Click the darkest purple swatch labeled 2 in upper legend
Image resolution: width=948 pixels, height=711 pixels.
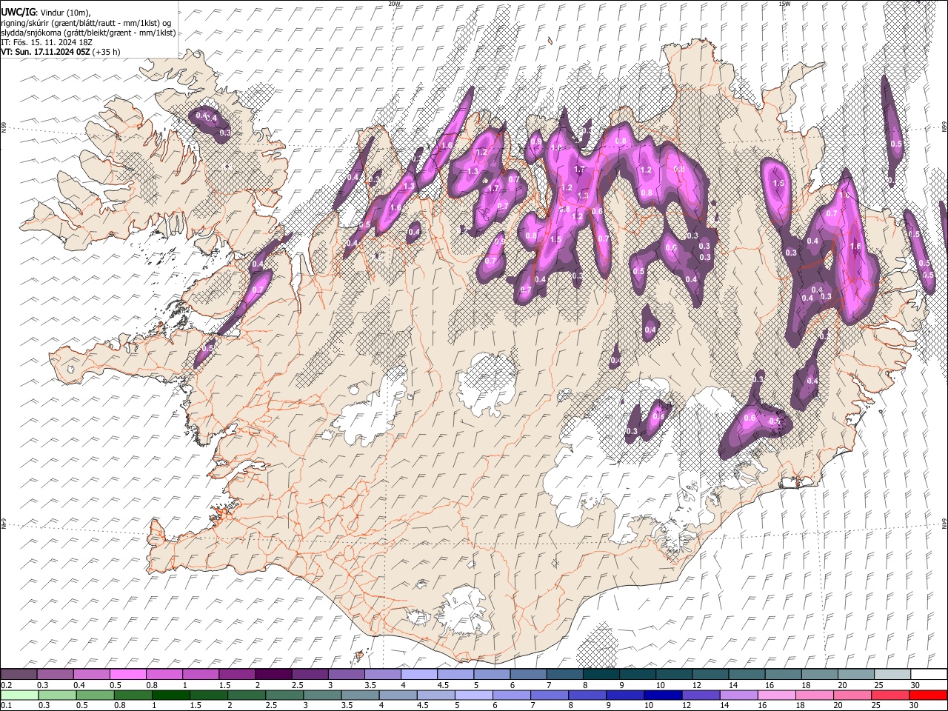pos(273,674)
